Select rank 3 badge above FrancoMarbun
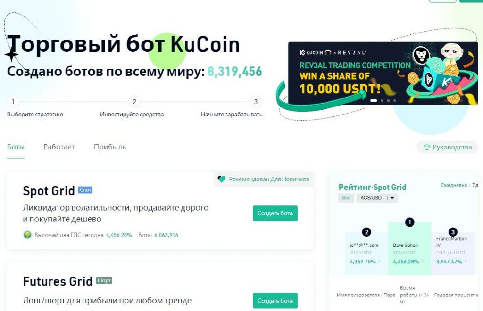The width and height of the screenshot is (483, 311). click(452, 232)
